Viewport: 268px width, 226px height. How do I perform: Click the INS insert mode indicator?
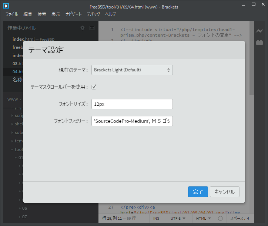156,218
